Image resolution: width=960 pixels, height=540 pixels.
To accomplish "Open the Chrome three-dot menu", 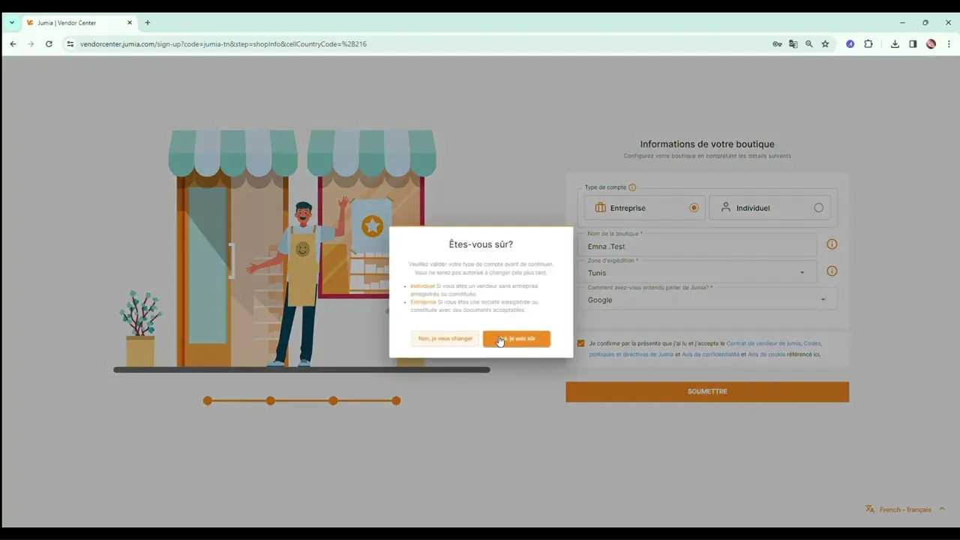I will pos(949,44).
